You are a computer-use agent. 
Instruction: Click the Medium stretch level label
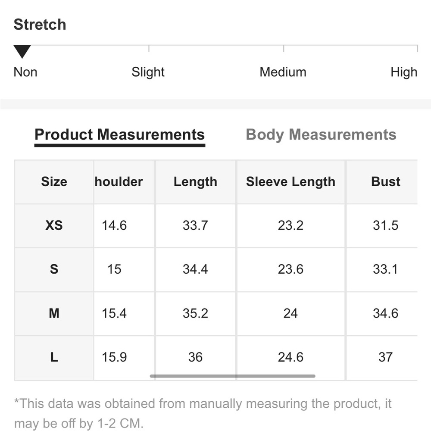click(x=283, y=72)
